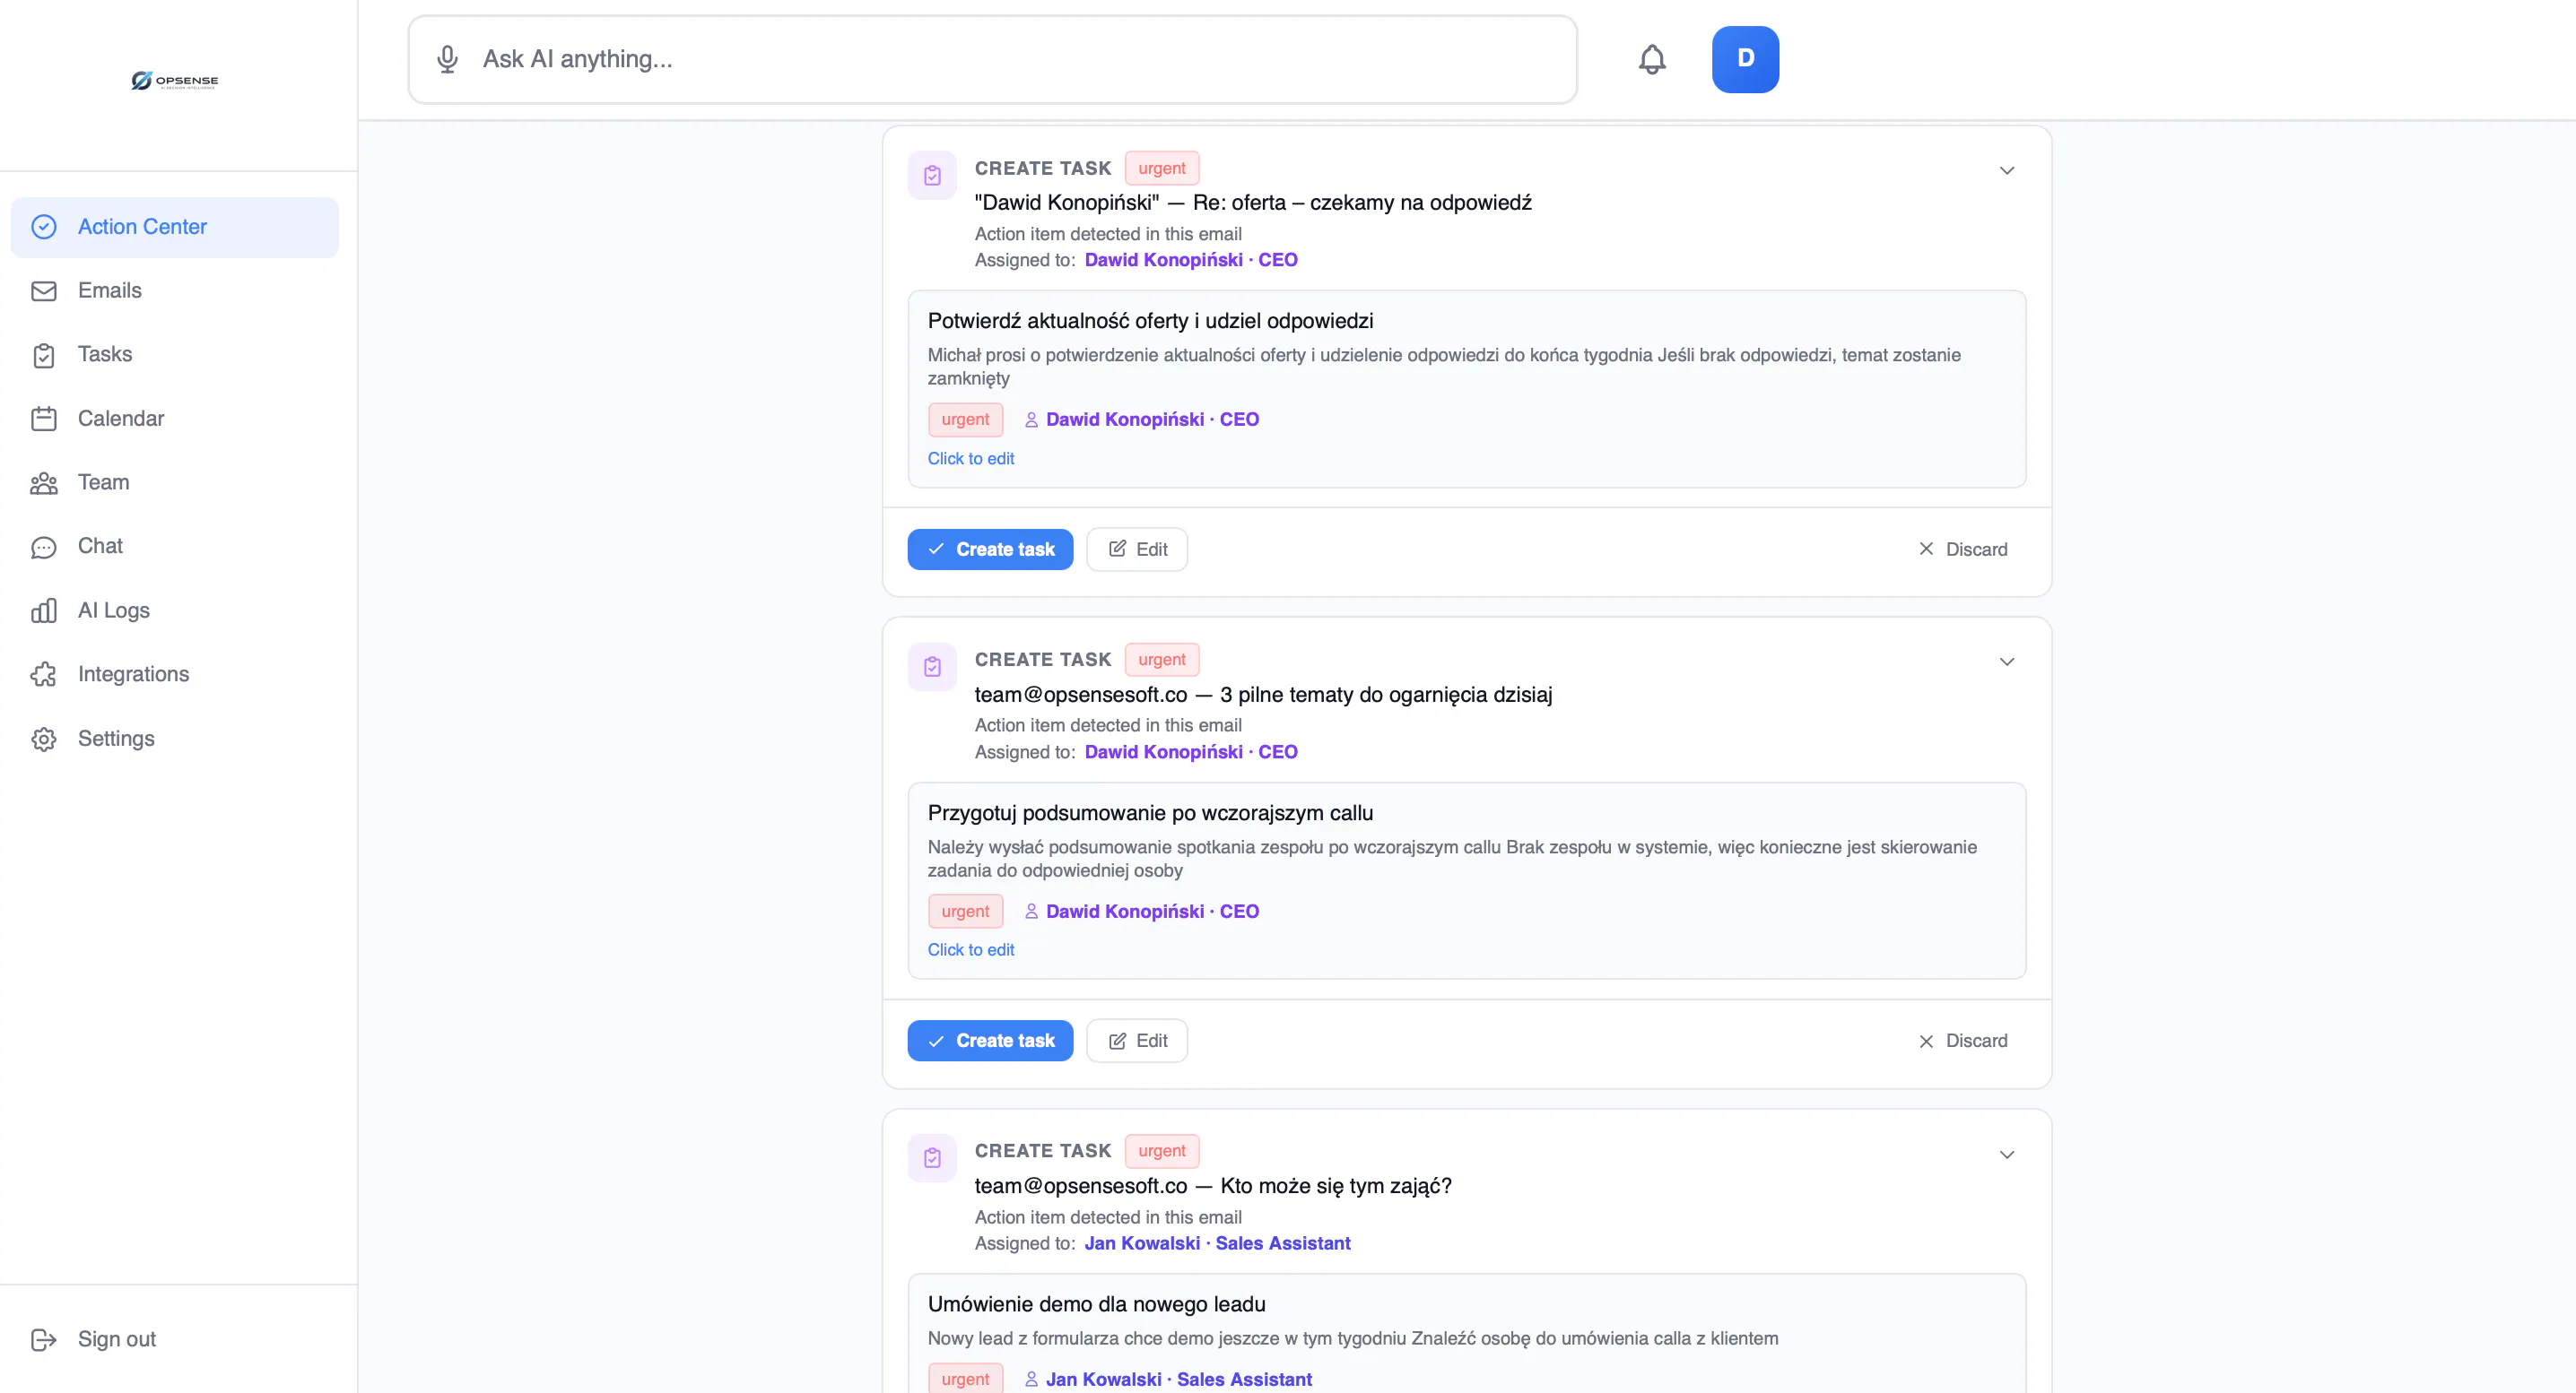Click the Settings gear icon
This screenshot has height=1393, width=2576.
click(44, 739)
